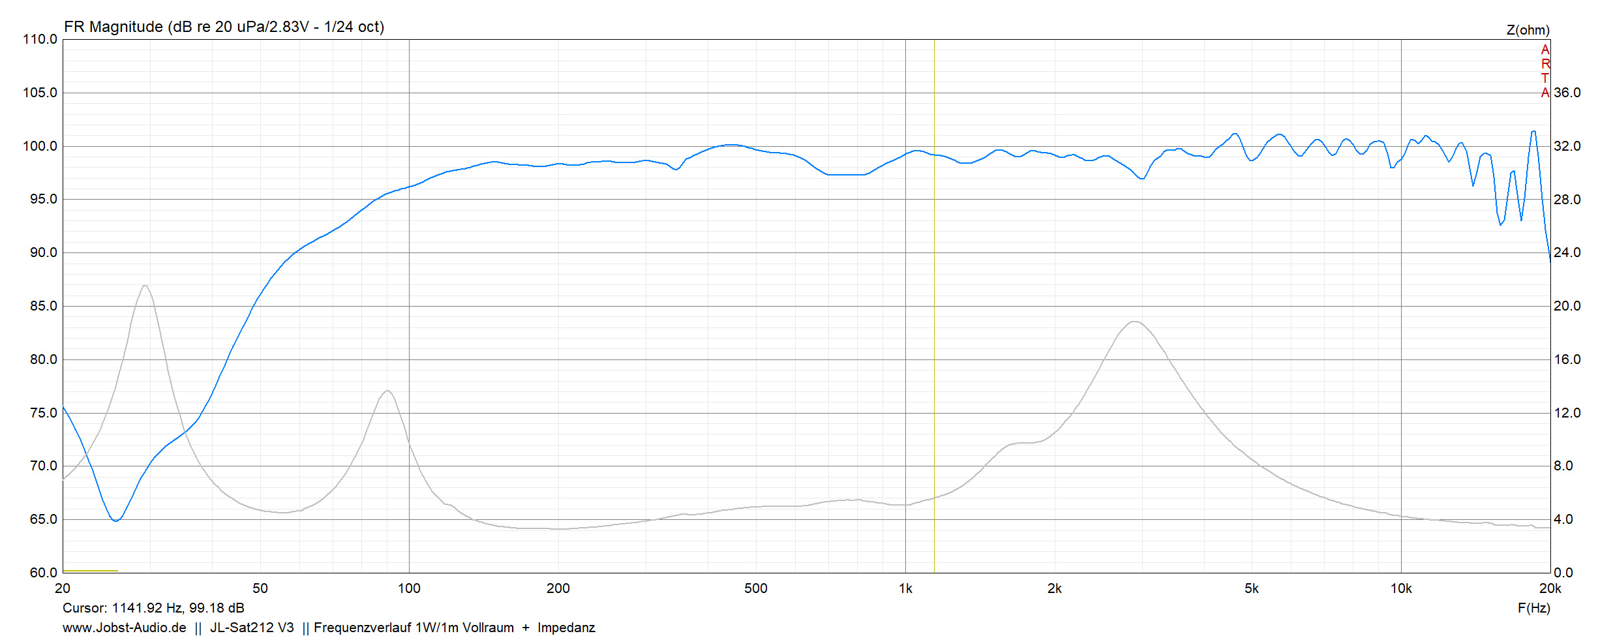Click the 20k label at frequency axis end
Screen dimensions: 1613x638
1550,588
